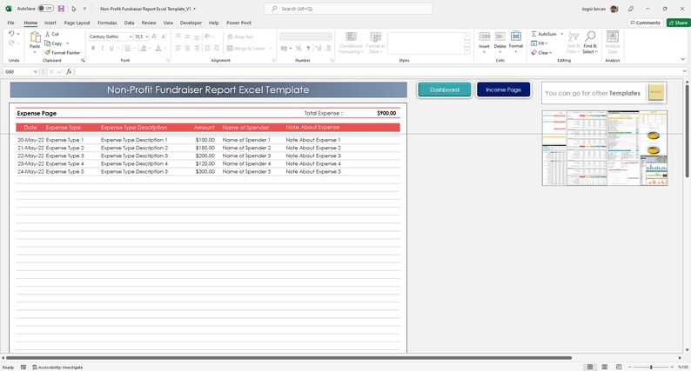Click the Comma Style icon
The image size is (691, 371).
pos(308,48)
